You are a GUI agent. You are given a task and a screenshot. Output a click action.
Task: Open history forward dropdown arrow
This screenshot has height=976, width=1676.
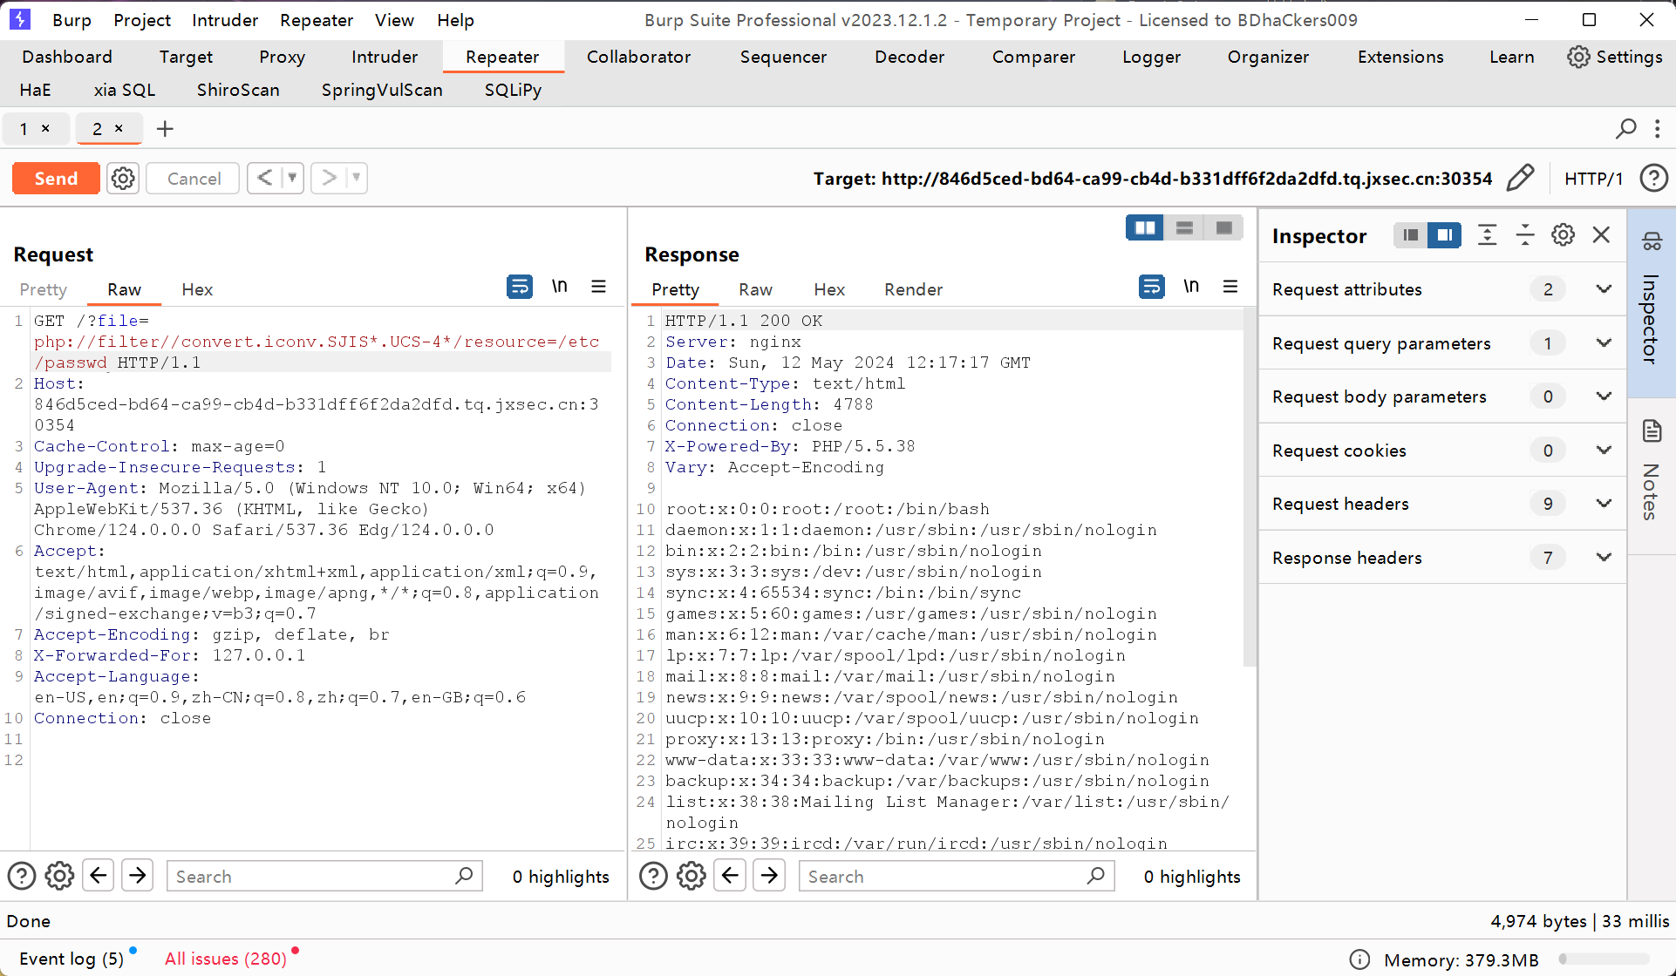click(x=357, y=178)
